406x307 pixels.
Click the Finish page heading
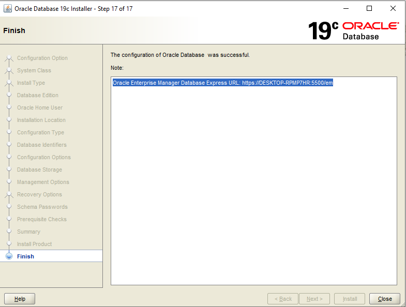coord(14,30)
